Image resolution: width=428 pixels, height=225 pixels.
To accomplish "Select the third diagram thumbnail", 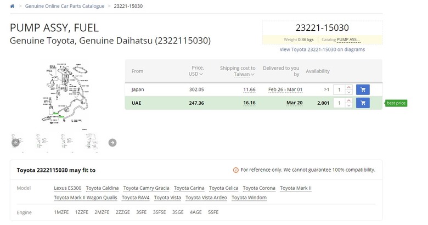I will pyautogui.click(x=66, y=142).
